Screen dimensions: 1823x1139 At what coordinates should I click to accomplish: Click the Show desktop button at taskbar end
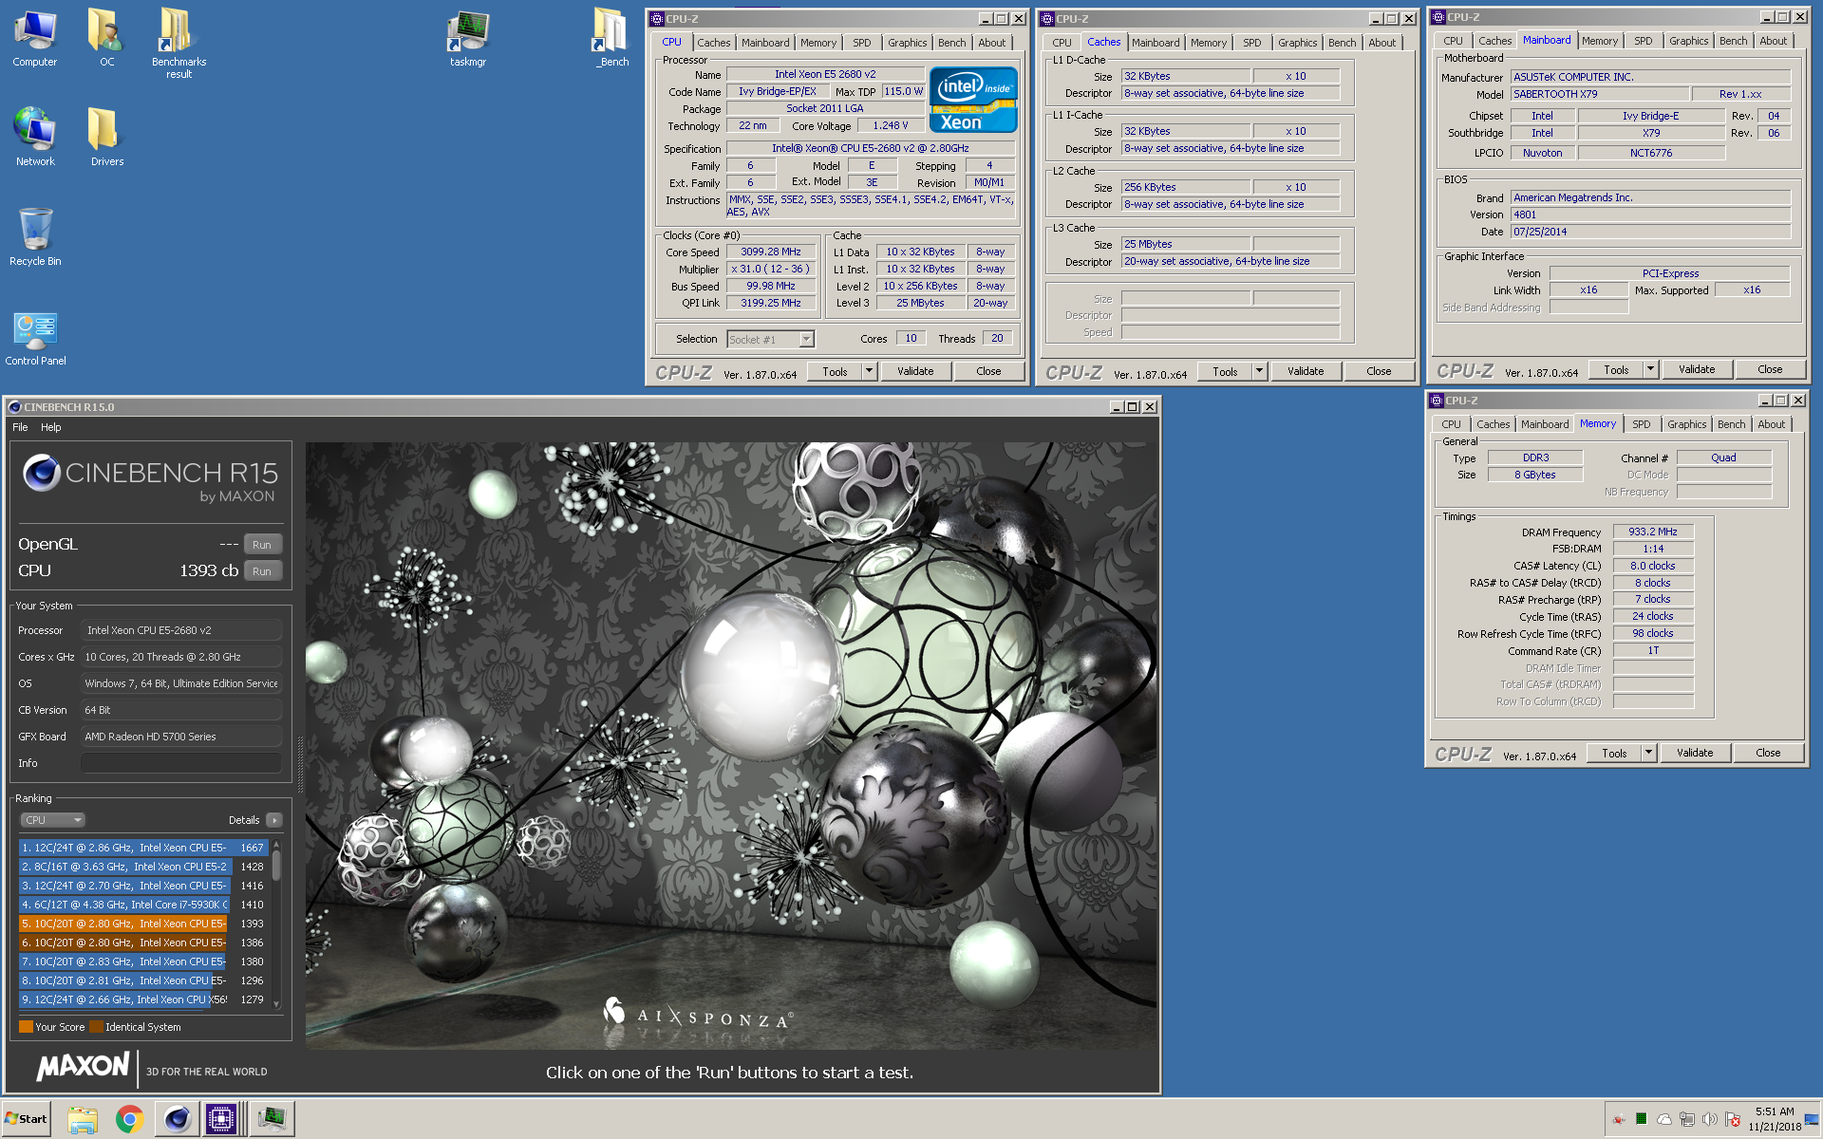(x=1813, y=1119)
